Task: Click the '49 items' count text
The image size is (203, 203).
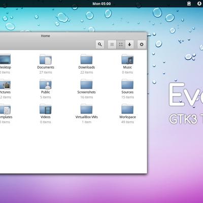Action: (x=127, y=122)
